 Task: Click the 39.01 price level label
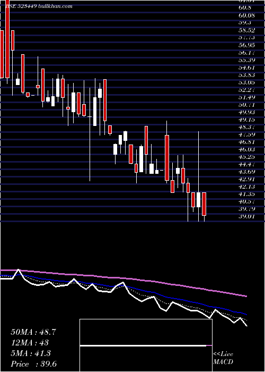pyautogui.click(x=246, y=217)
